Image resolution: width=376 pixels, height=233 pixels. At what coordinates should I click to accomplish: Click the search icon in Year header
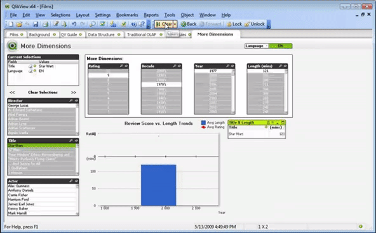(227, 66)
